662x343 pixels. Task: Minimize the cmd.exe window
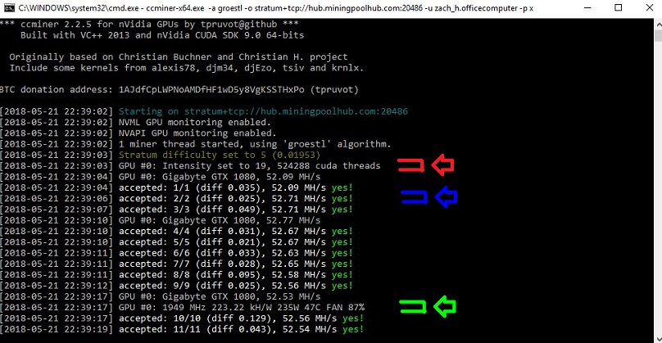point(587,8)
